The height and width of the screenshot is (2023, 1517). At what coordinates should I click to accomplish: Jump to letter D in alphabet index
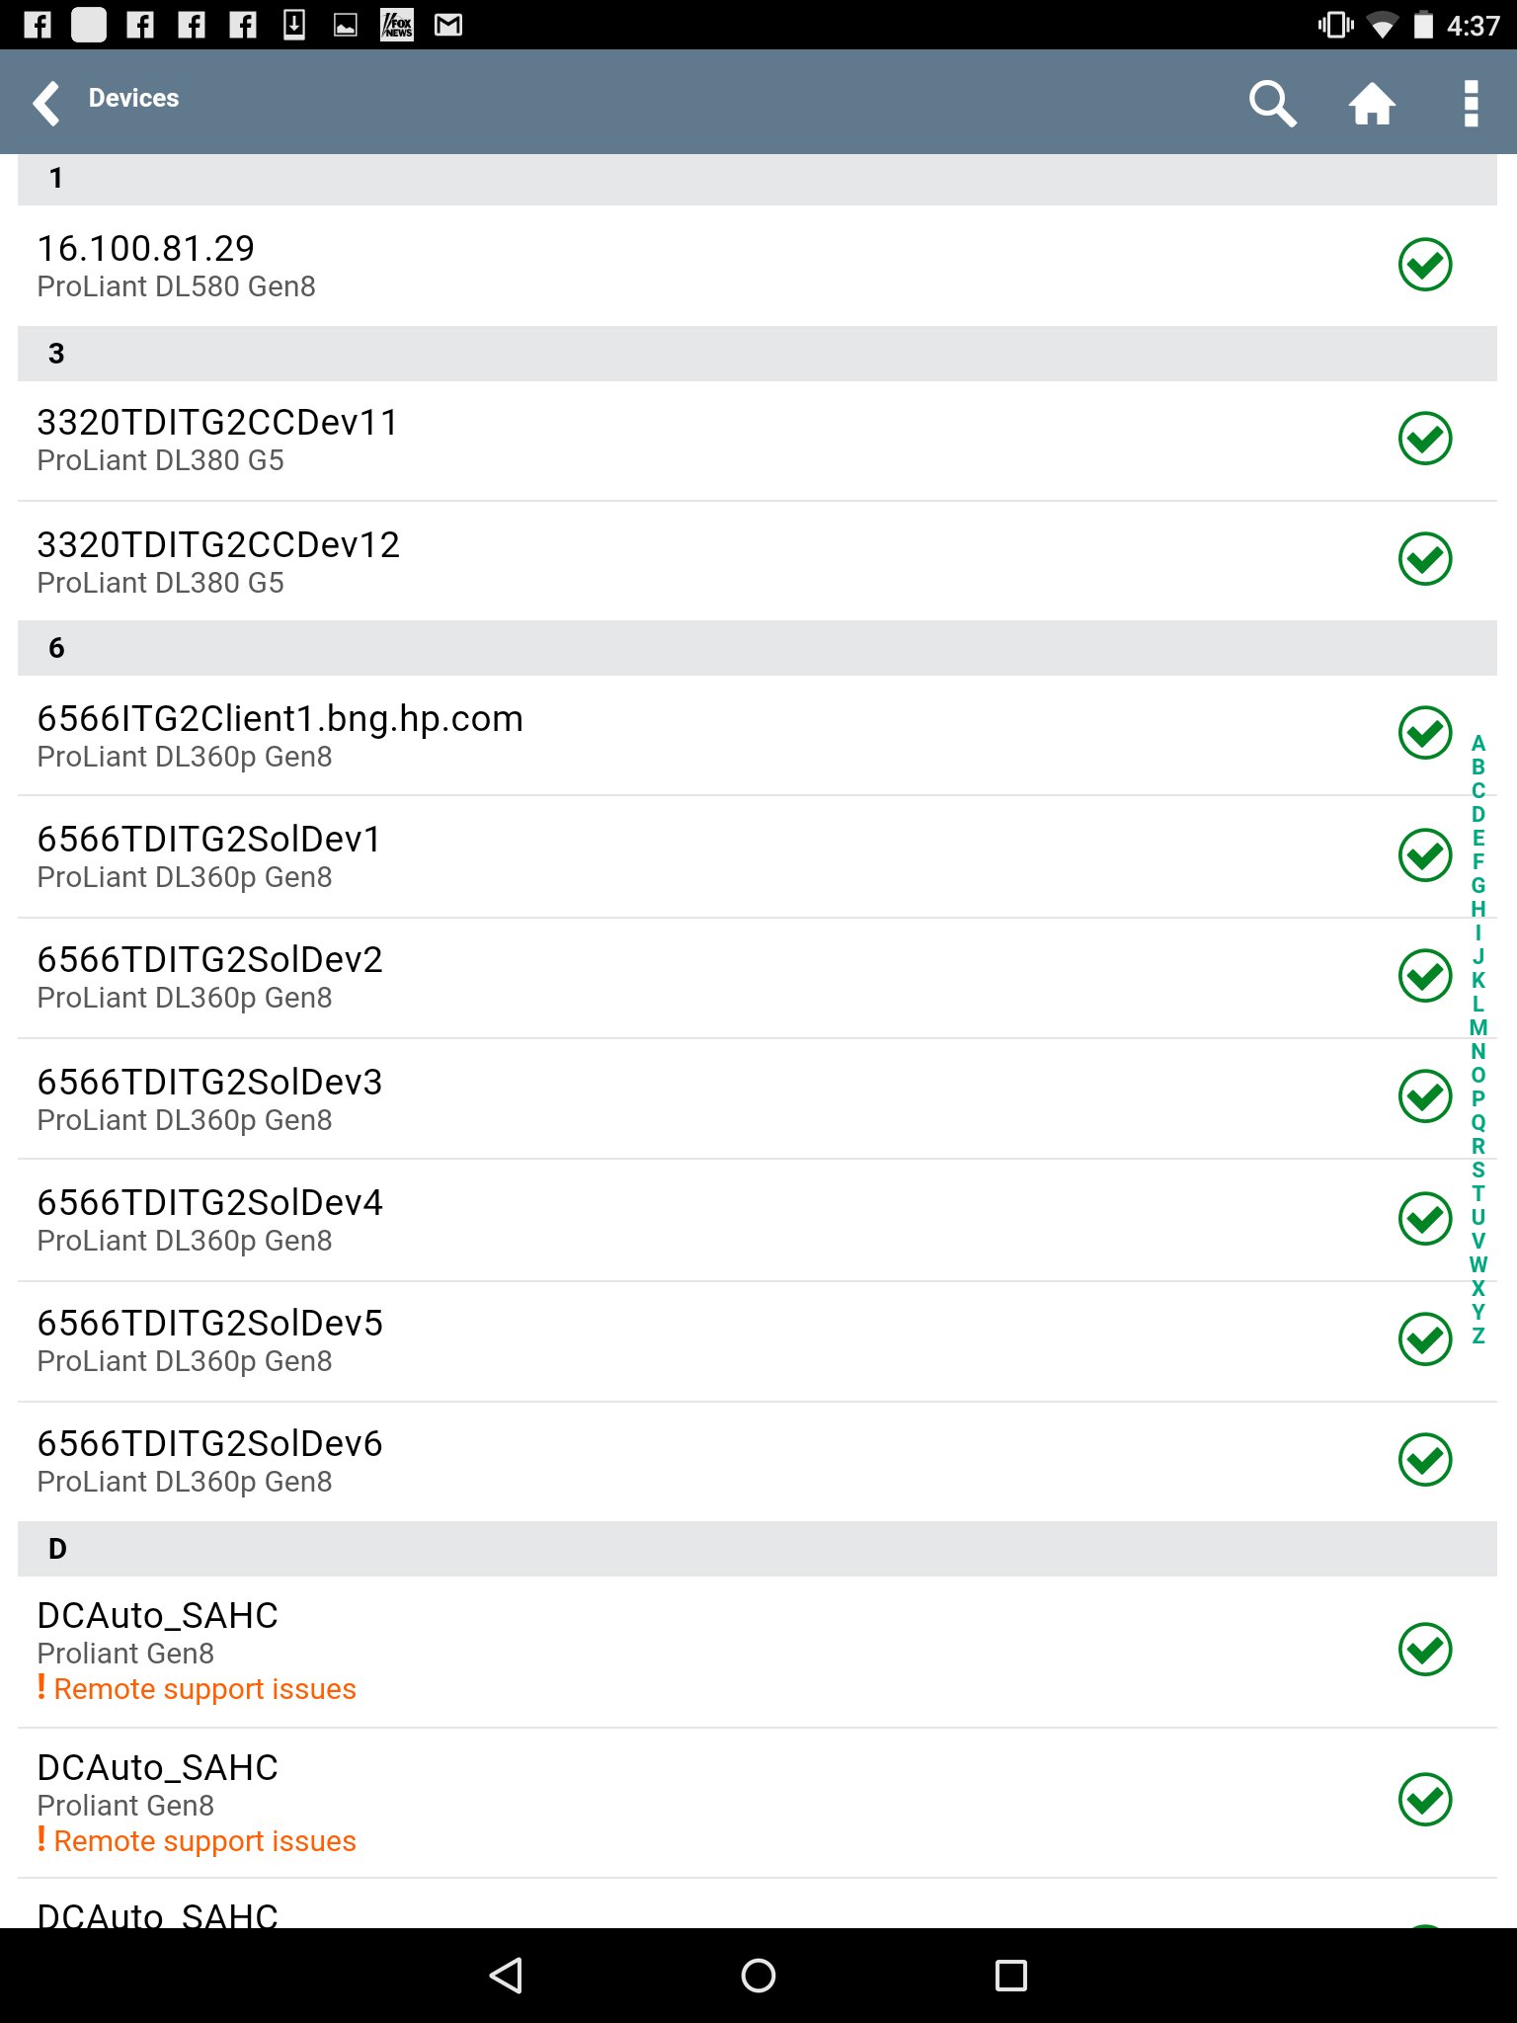(x=1478, y=814)
